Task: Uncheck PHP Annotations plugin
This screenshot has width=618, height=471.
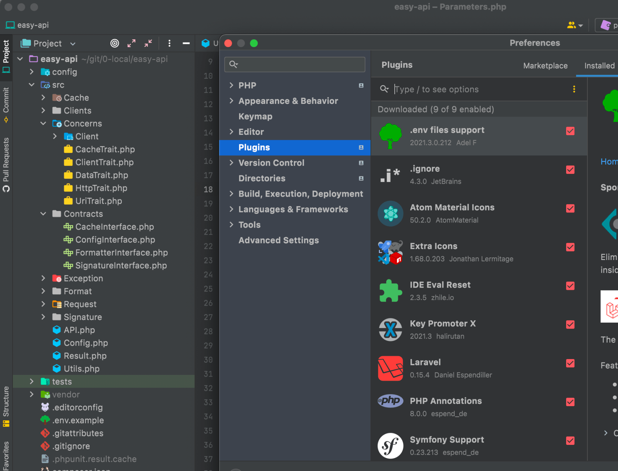Action: [x=570, y=402]
